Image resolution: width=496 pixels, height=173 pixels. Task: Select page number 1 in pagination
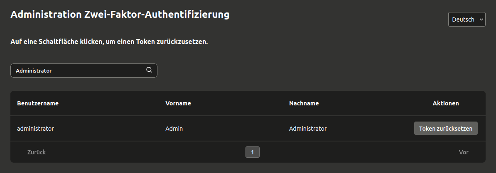252,152
